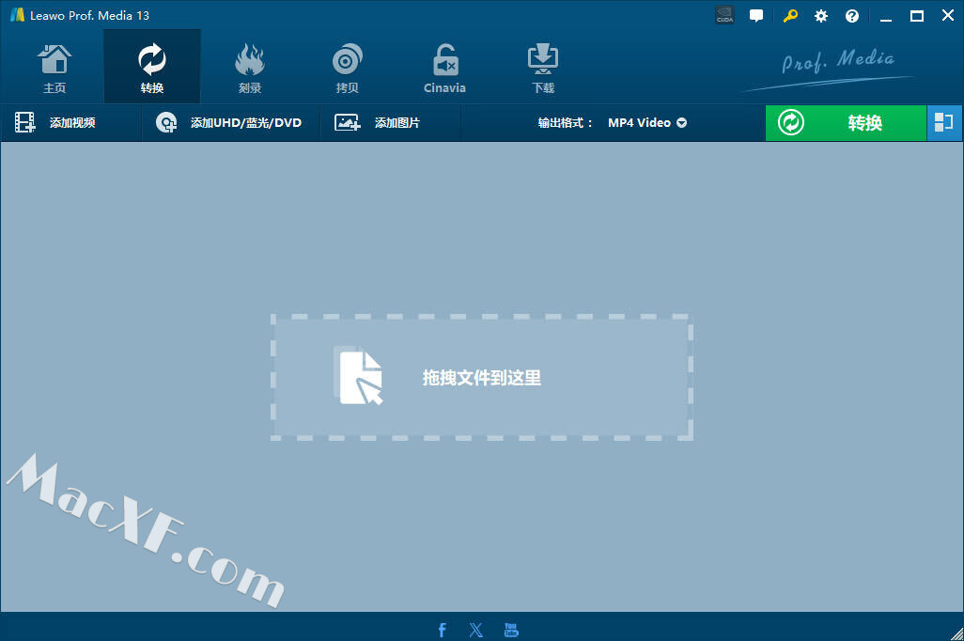Open the help question mark icon
The image size is (964, 641).
tap(852, 16)
